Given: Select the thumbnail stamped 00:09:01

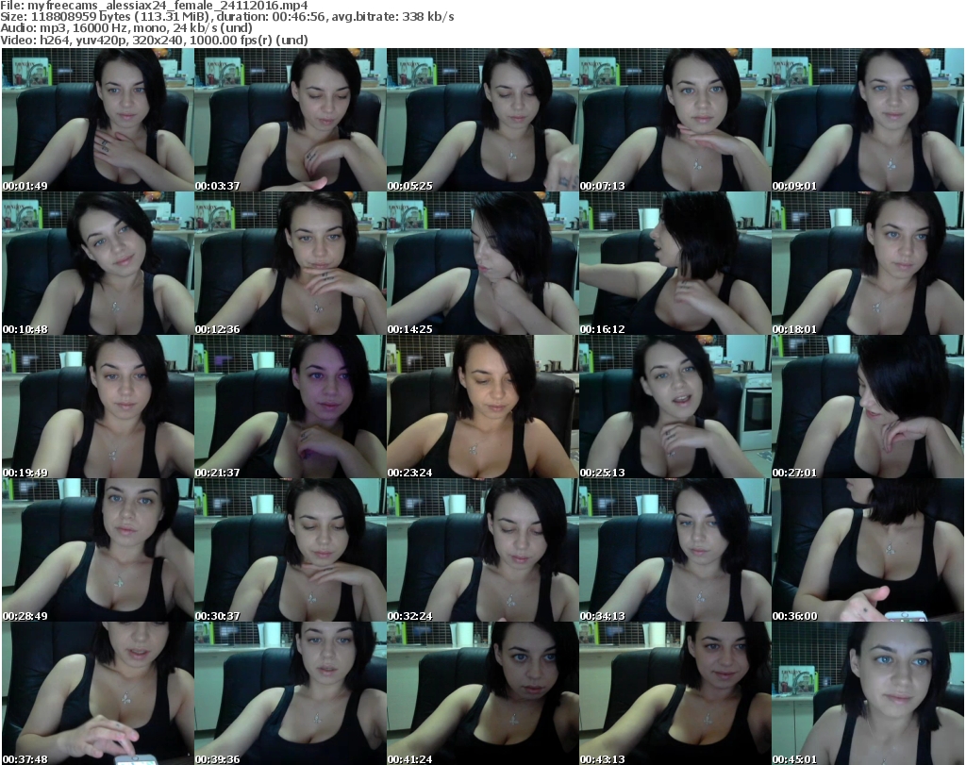Looking at the screenshot, I should (868, 120).
